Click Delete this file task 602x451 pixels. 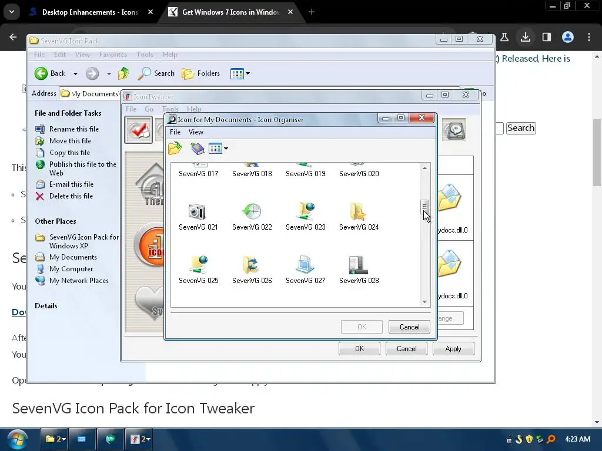pos(71,196)
